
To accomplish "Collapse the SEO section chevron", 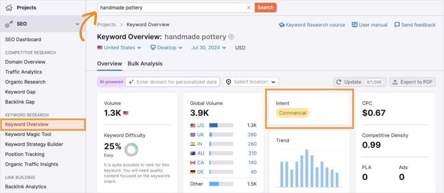I will (77, 24).
